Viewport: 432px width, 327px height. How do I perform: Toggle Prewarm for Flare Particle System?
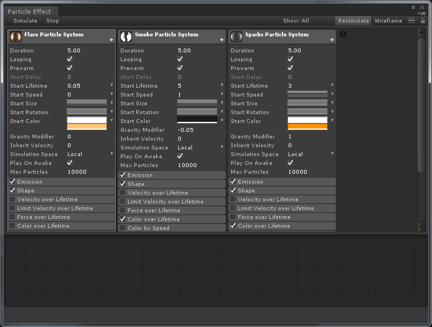[x=70, y=68]
